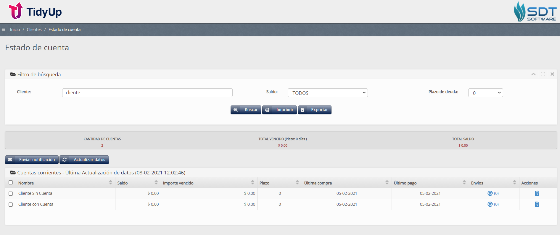Screen dimensions: 560x235
Task: Expand search filter panel to fullscreen
Action: click(x=543, y=74)
